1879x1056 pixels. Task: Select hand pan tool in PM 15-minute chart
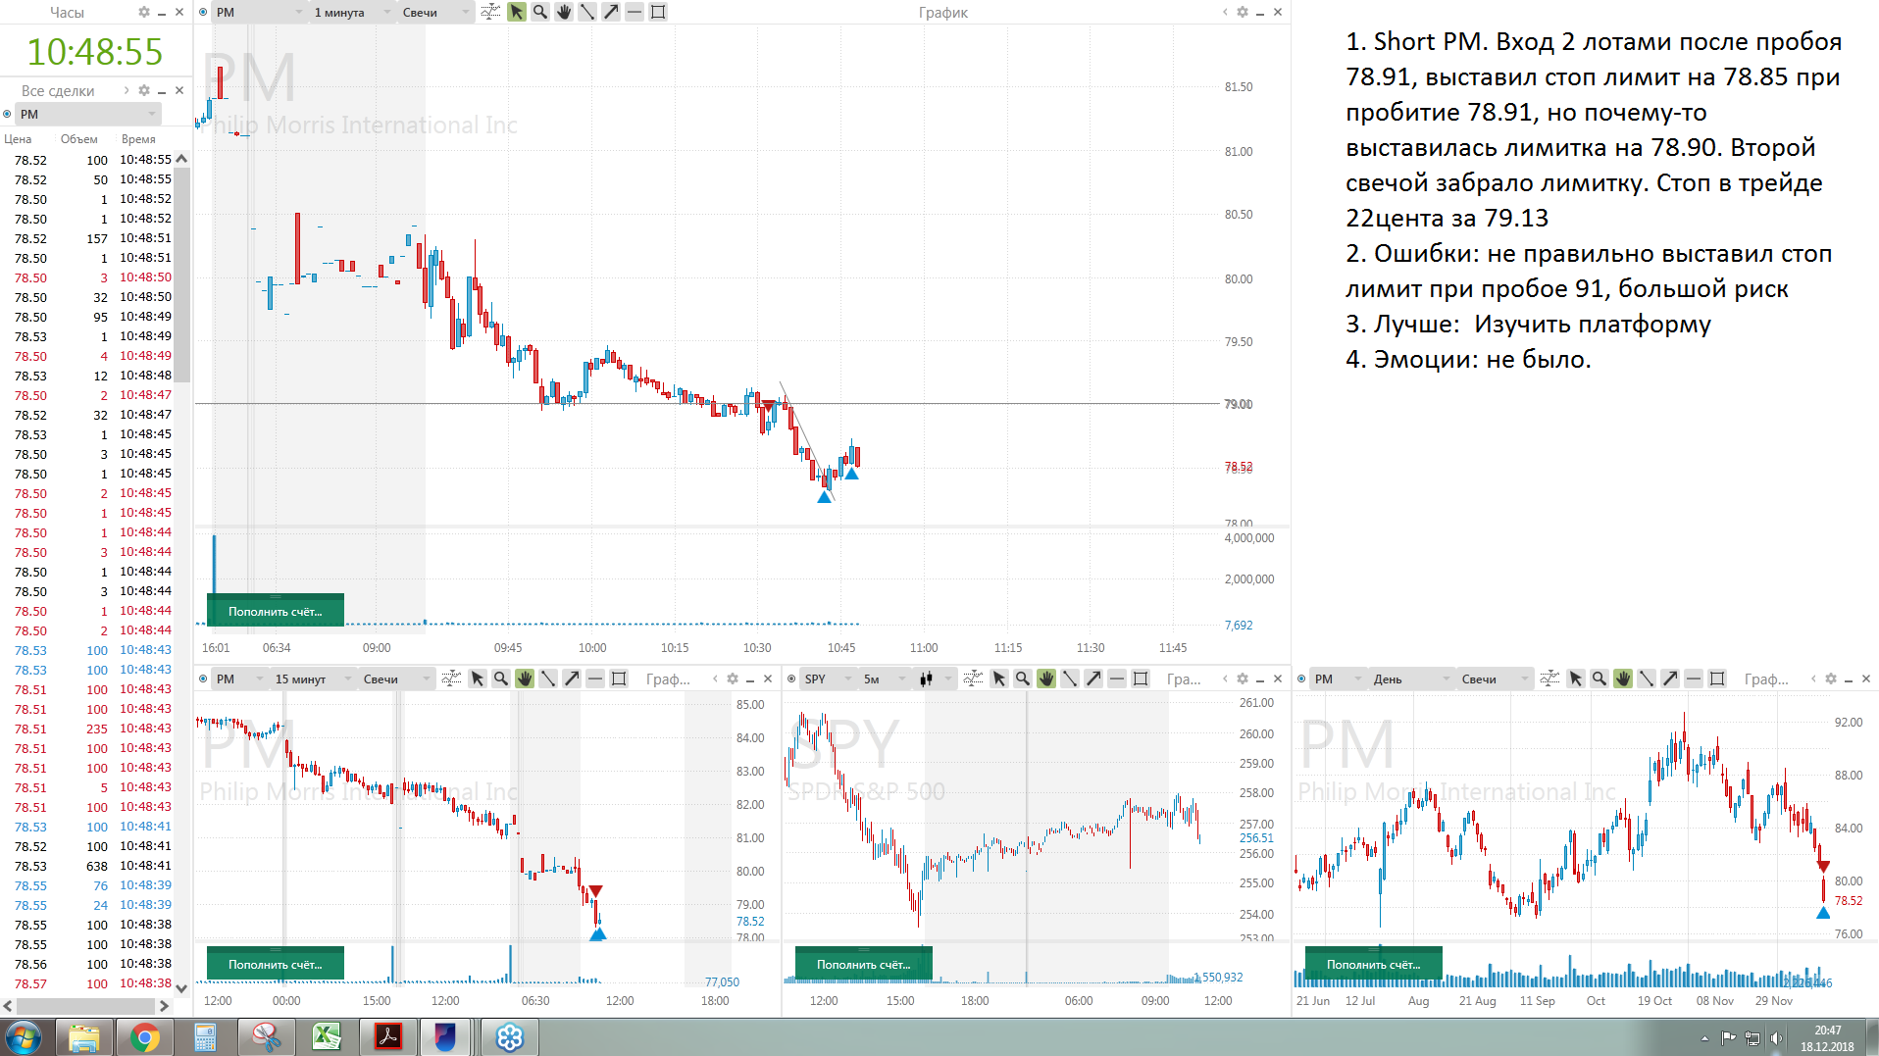pyautogui.click(x=525, y=679)
